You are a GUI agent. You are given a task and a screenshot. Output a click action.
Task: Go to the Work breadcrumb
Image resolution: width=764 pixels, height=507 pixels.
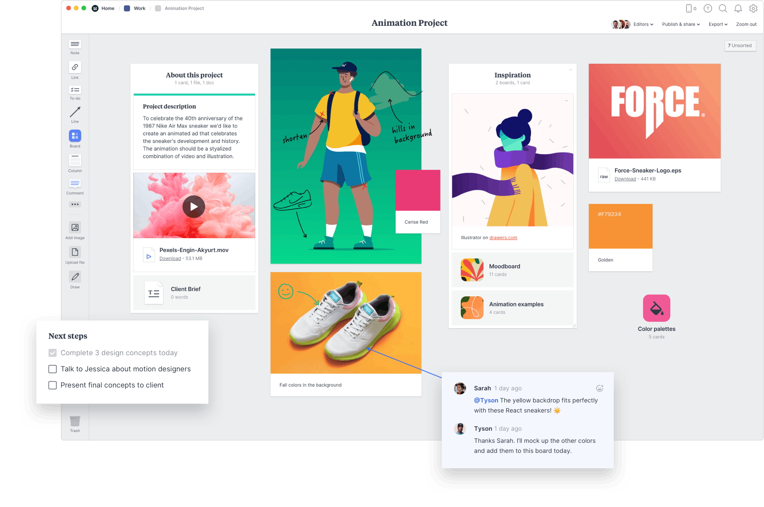(x=139, y=8)
